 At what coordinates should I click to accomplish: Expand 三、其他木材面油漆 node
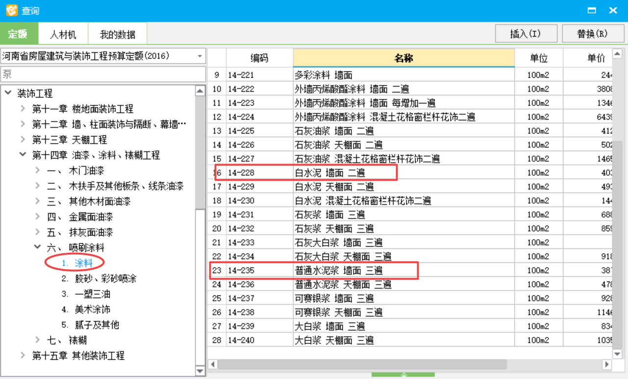click(x=37, y=201)
